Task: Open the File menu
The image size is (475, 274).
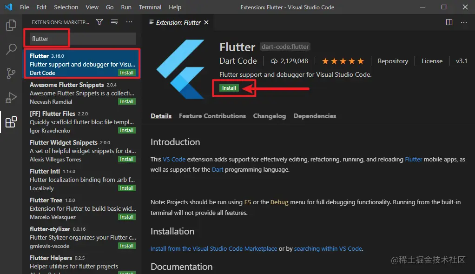Action: 25,7
